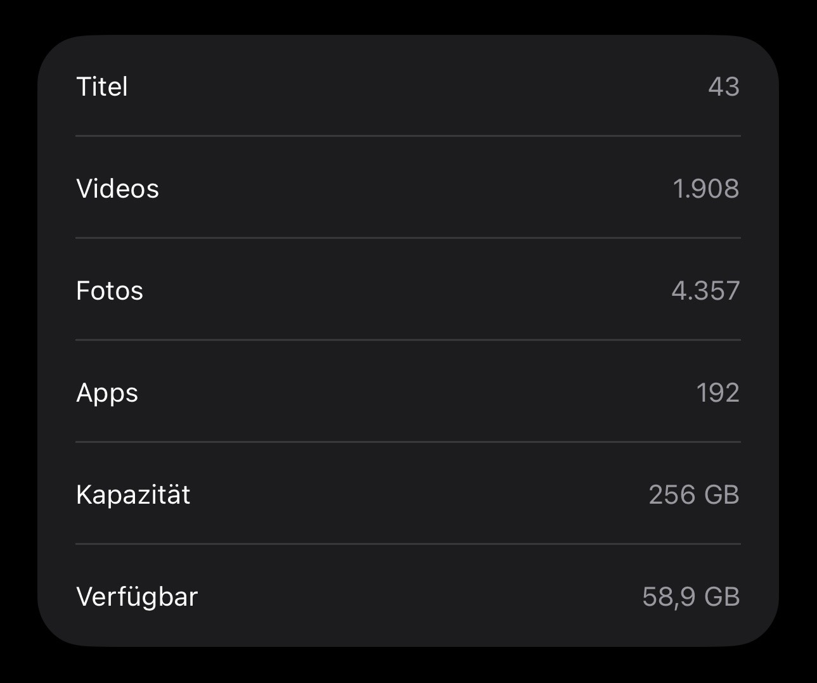
Task: Tap the Kapazität label
Action: click(x=133, y=495)
